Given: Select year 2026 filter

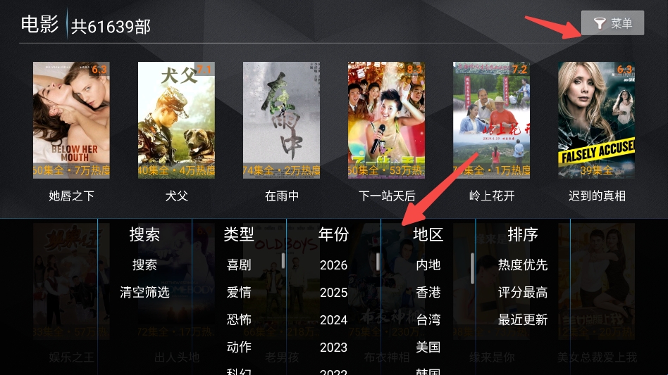Looking at the screenshot, I should coord(333,265).
